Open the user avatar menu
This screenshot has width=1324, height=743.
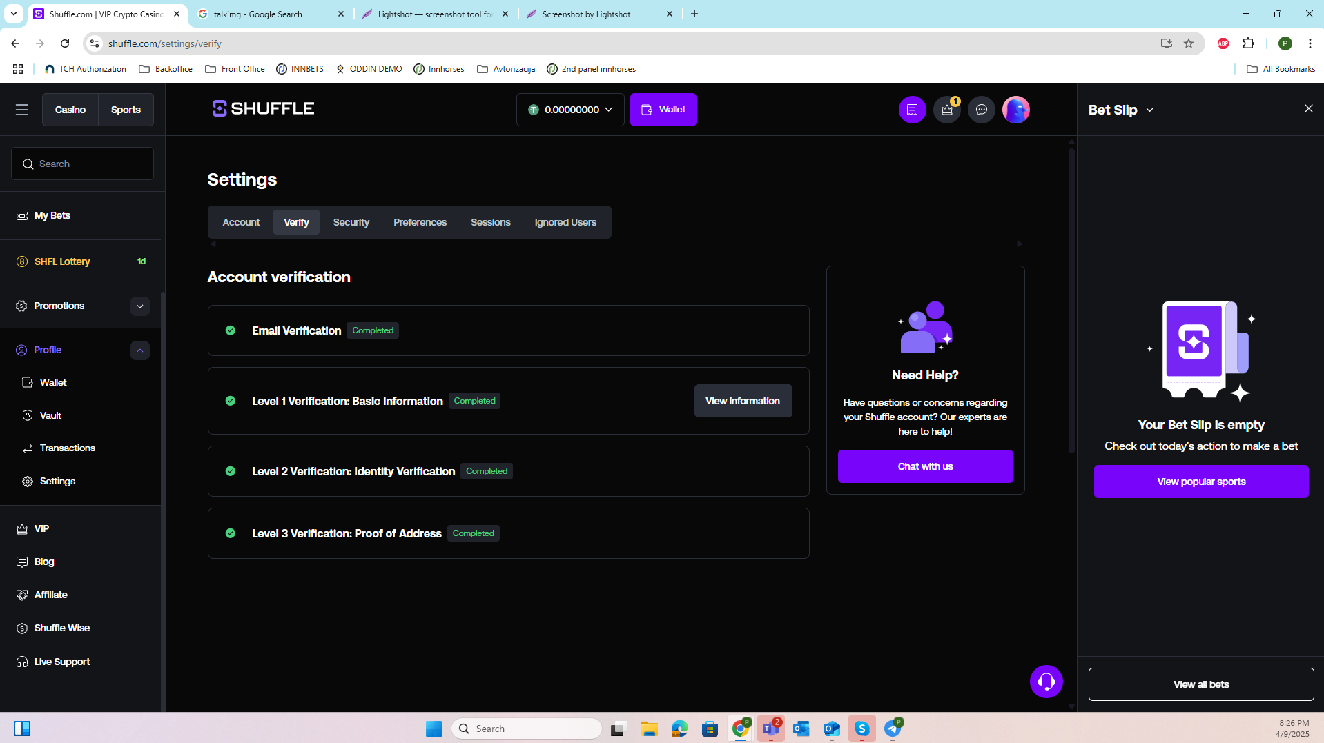coord(1015,110)
